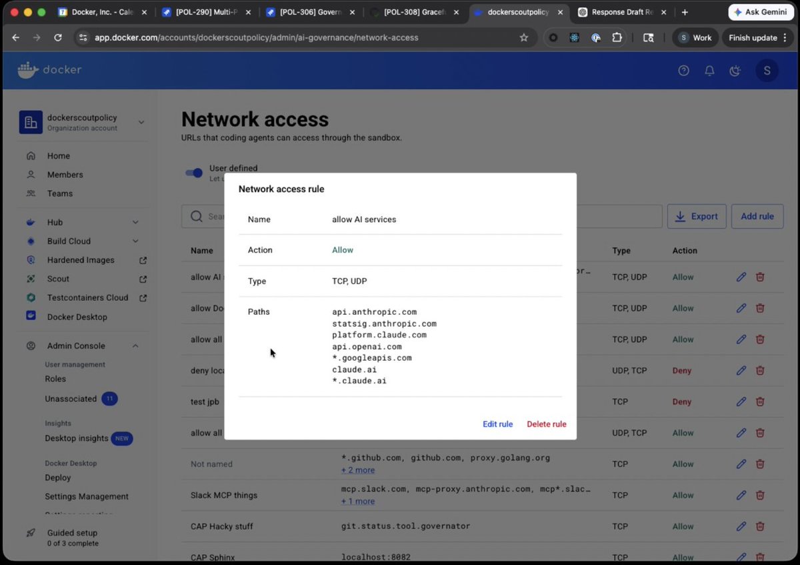
Task: Click git.status.tool.governator path text
Action: point(406,526)
